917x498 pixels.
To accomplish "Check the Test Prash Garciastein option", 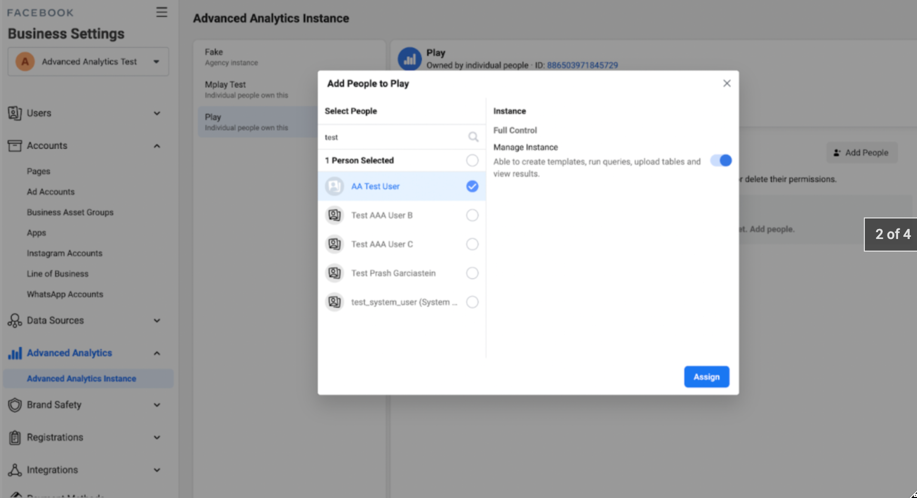I will 472,273.
